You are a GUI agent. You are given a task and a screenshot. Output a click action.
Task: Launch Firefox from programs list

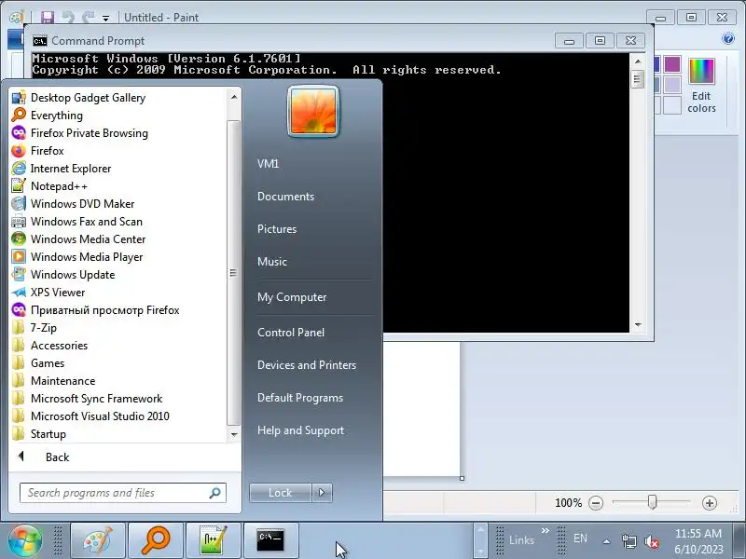coord(37,151)
